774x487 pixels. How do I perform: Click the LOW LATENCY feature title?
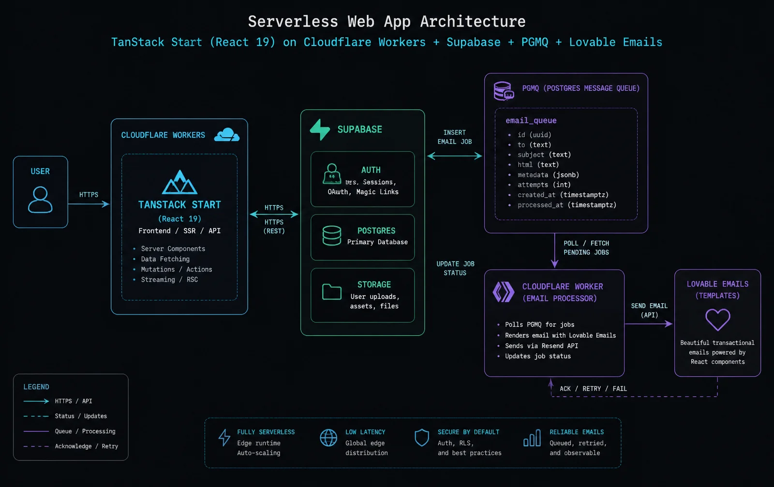click(365, 432)
